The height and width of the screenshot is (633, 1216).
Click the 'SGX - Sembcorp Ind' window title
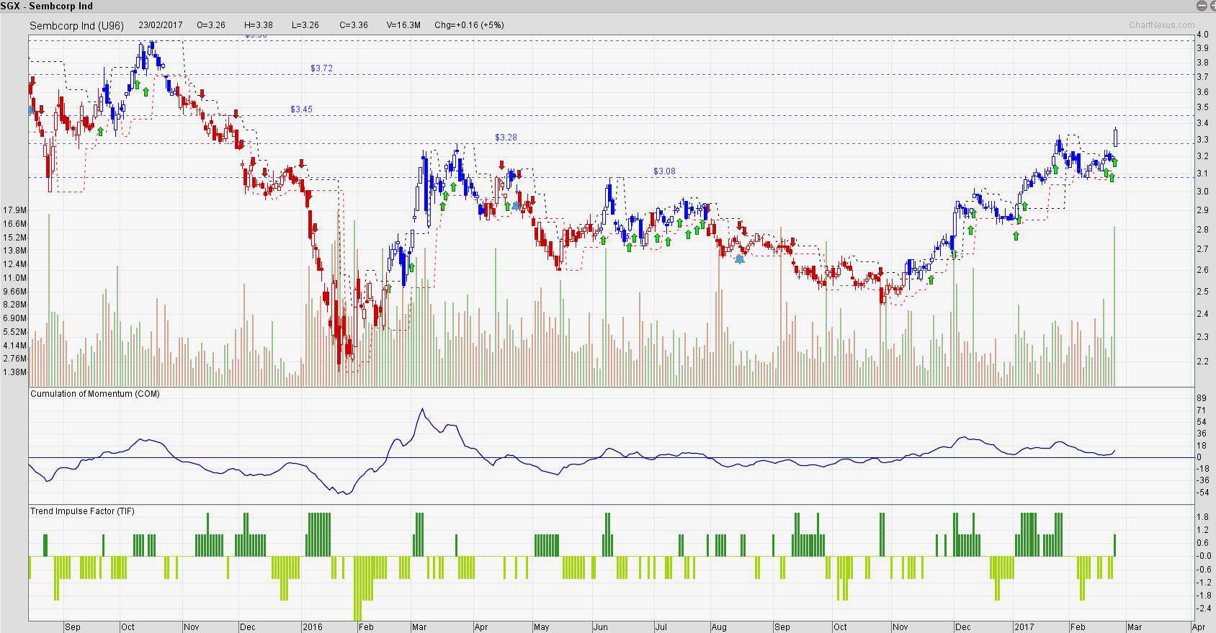click(47, 6)
